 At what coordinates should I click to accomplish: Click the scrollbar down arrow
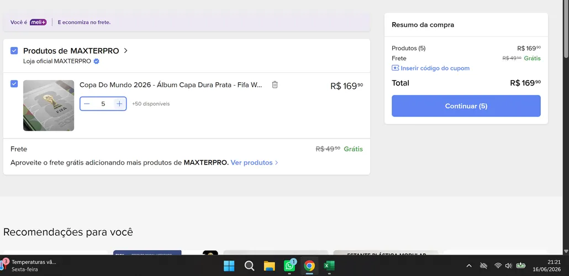click(x=566, y=251)
